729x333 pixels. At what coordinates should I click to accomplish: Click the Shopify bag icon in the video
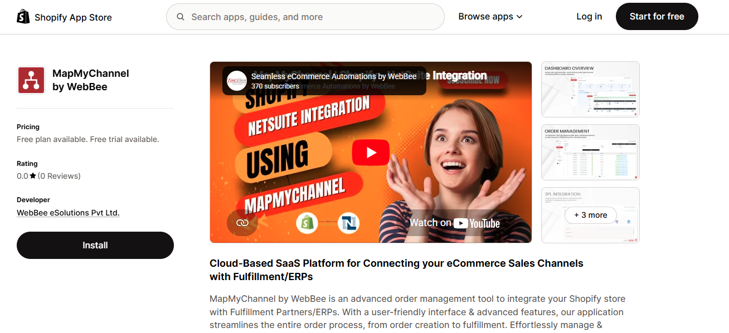(x=307, y=222)
